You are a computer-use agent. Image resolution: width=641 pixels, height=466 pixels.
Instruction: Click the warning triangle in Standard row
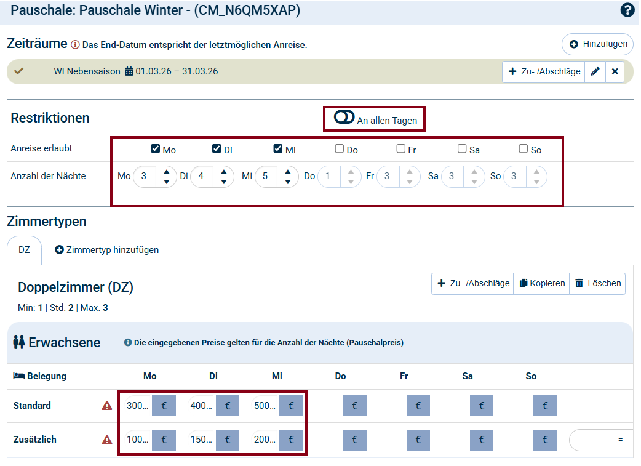[x=107, y=406]
